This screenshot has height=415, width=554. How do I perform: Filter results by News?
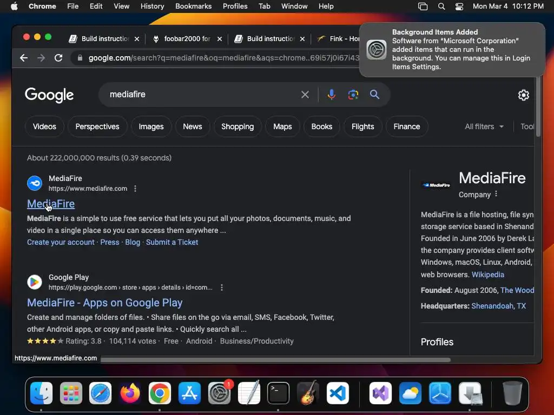[x=193, y=126]
